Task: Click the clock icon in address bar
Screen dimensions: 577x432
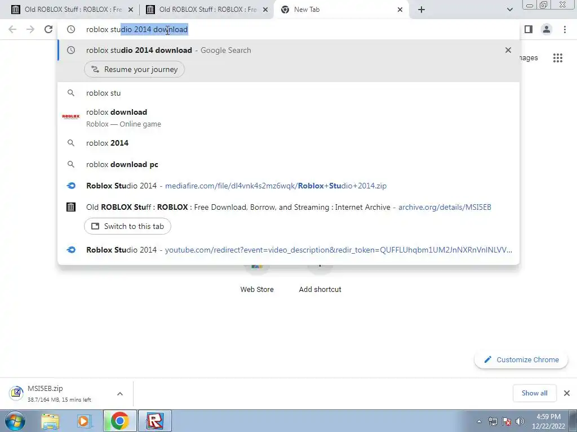Action: pyautogui.click(x=71, y=29)
